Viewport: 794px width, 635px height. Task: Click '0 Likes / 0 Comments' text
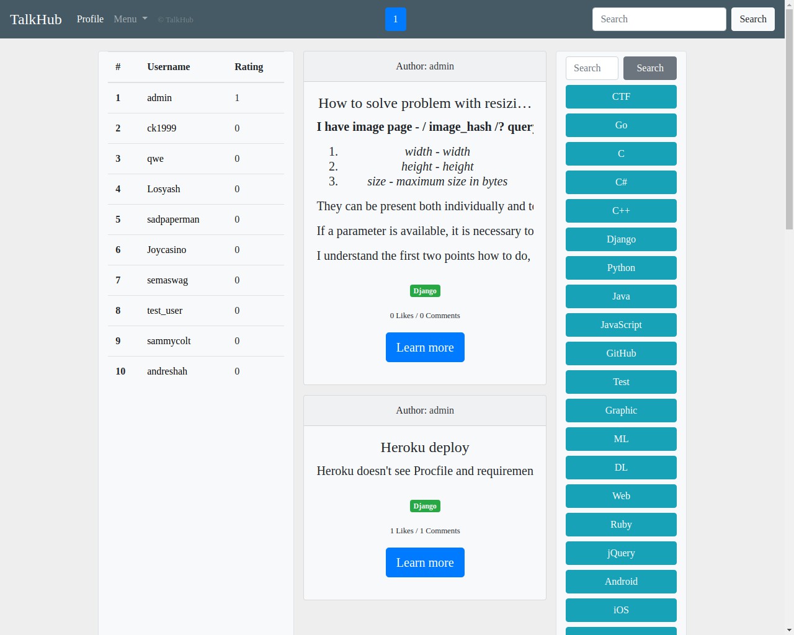tap(425, 316)
